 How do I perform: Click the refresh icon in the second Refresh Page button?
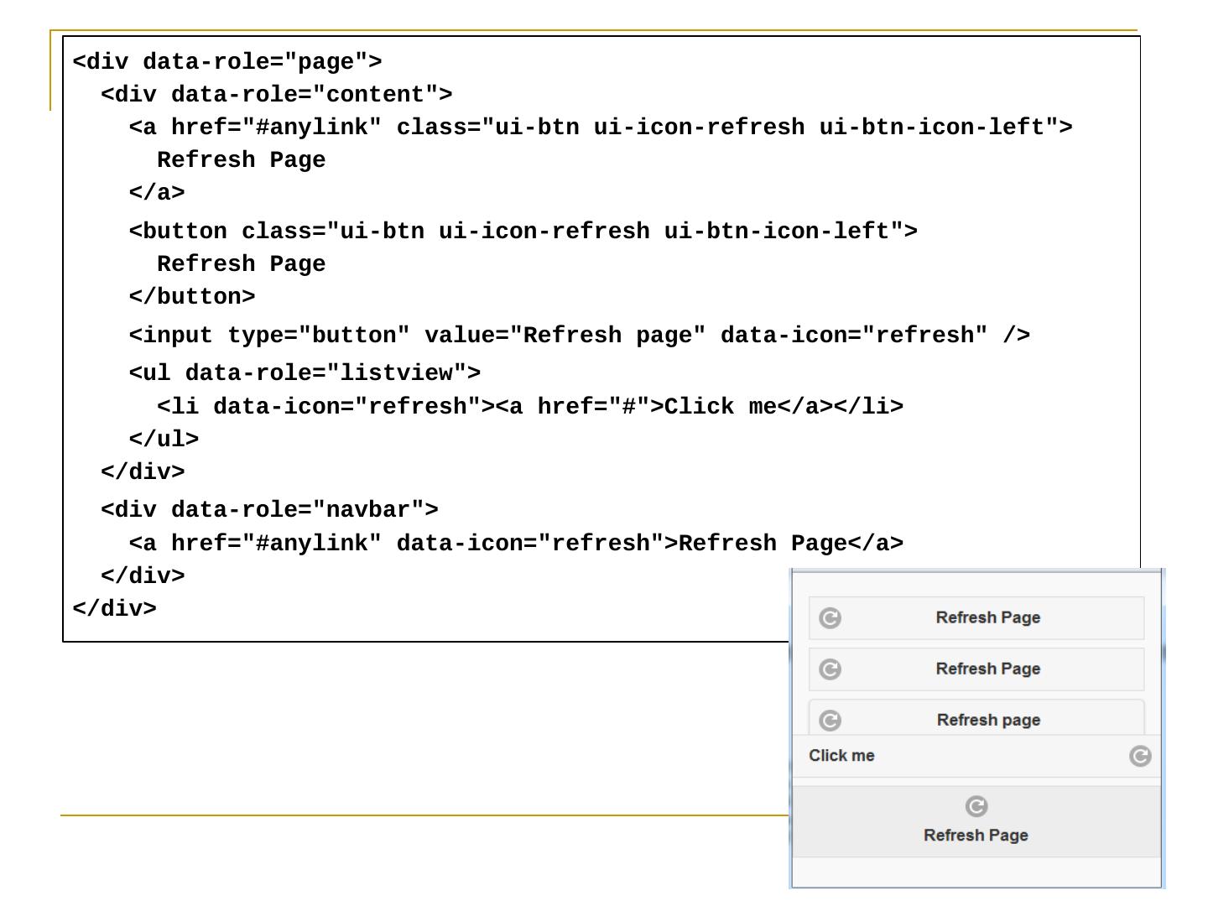[830, 669]
